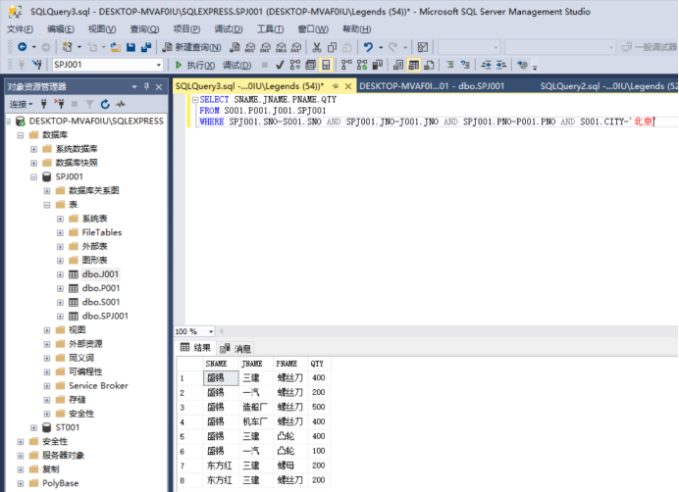Click the specify template parameter values icon
Screen dimensions: 679x492
click(523, 65)
